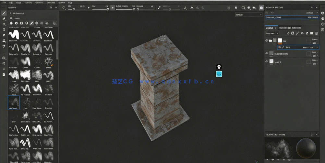Add a mask to the layer
This screenshot has width=325, height=163.
point(293,33)
